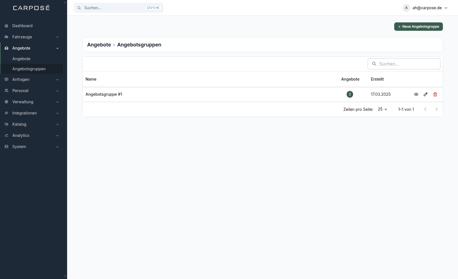Click the eye icon for Angebotsgruppe #1
The height and width of the screenshot is (279, 458).
click(x=416, y=94)
